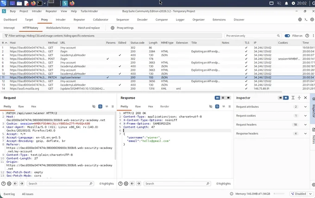Select the POST /login row 5
The height and width of the screenshot is (198, 315).
pyautogui.click(x=157, y=59)
